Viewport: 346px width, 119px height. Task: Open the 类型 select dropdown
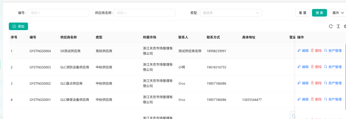[231, 13]
